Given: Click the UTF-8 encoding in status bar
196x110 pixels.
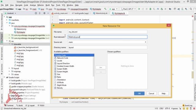Looking at the screenshot, I should [167, 108].
